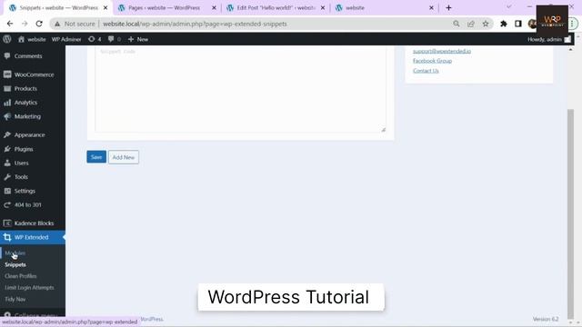Click the browser forward arrow
Screen dimensions: 582x327
[x=25, y=24]
